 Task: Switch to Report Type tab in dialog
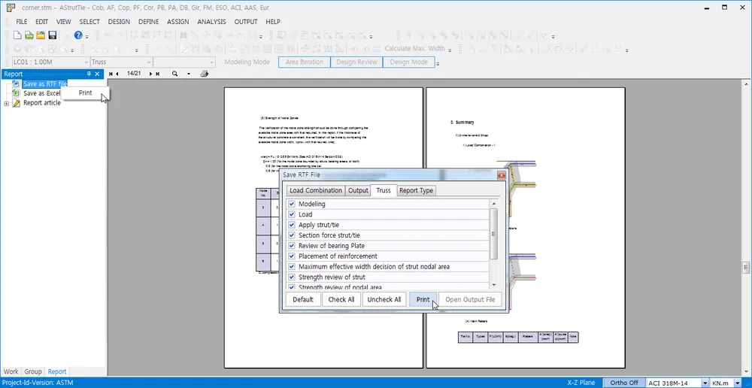pyautogui.click(x=416, y=190)
